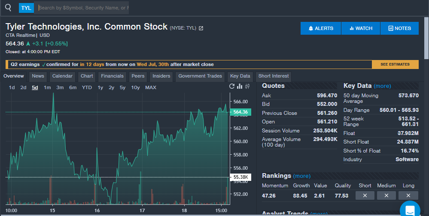Click the Short % of Float value 16.74%
The image size is (429, 216).
(x=410, y=151)
